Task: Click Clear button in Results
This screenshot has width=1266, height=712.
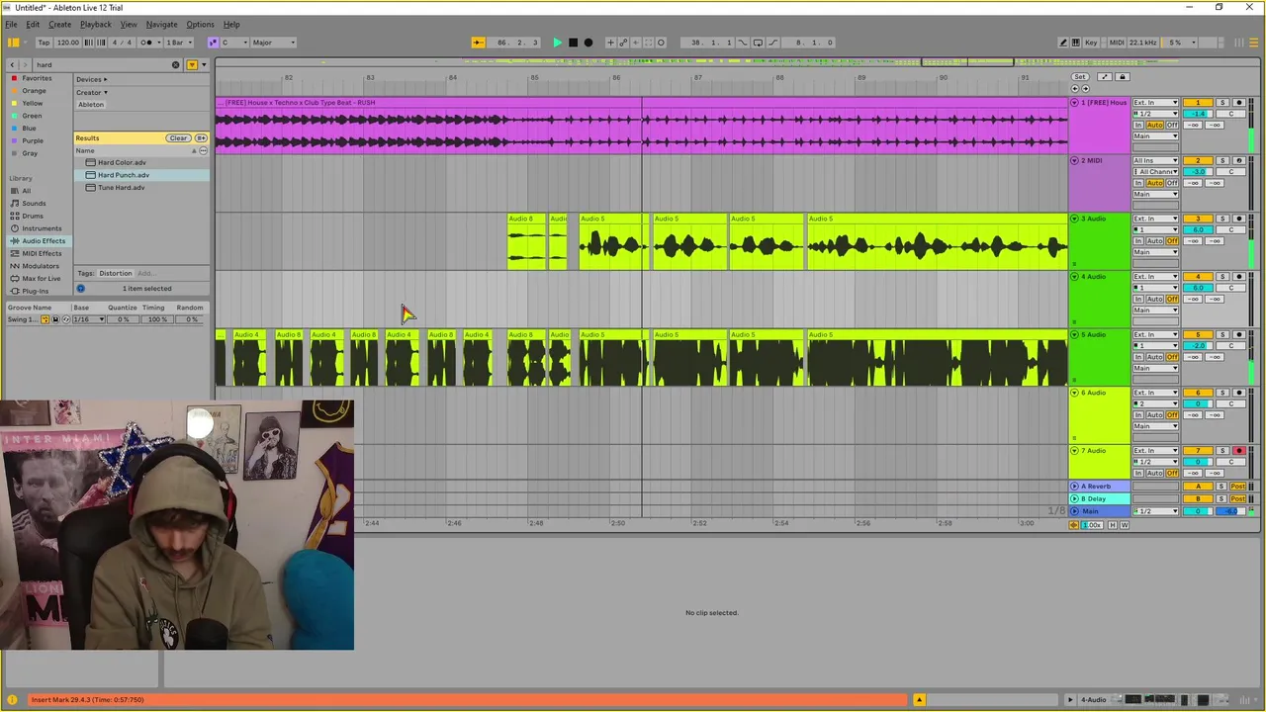Action: tap(178, 138)
